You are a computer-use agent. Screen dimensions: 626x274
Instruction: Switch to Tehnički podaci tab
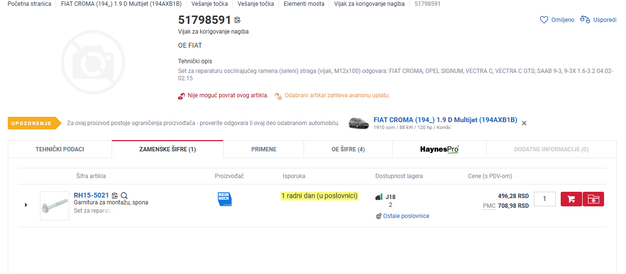pyautogui.click(x=60, y=149)
